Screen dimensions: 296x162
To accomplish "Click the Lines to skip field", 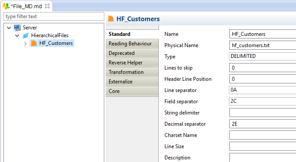I will click(263, 68).
